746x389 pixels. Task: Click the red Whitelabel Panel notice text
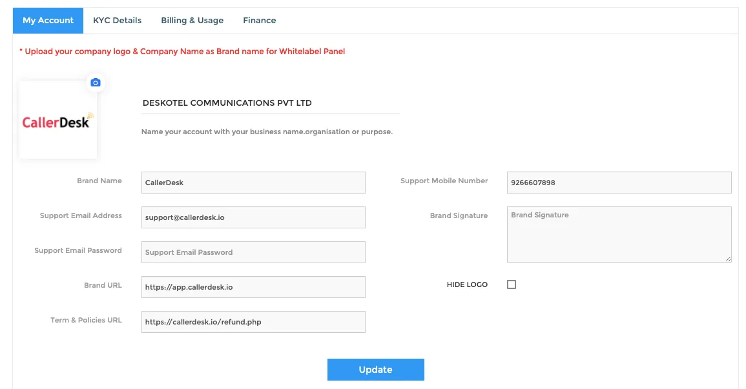[182, 52]
